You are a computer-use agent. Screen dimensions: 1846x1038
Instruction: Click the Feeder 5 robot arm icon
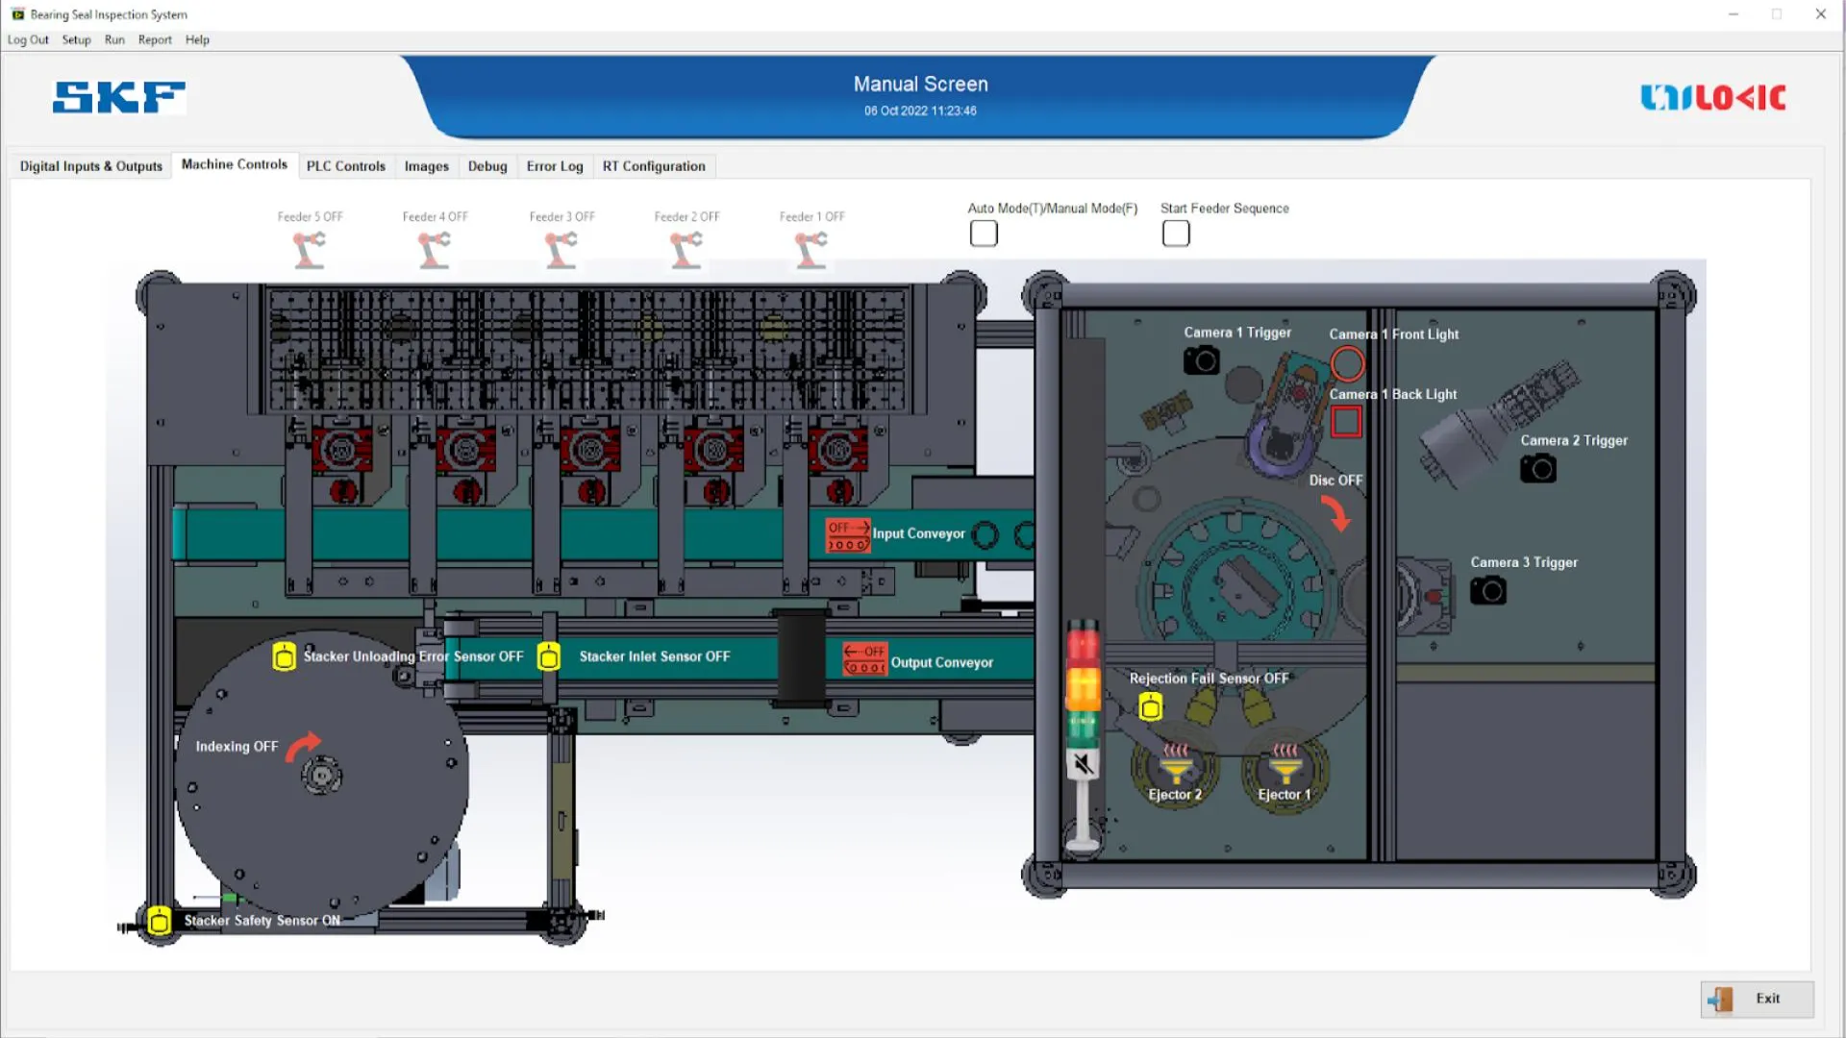[x=310, y=251]
